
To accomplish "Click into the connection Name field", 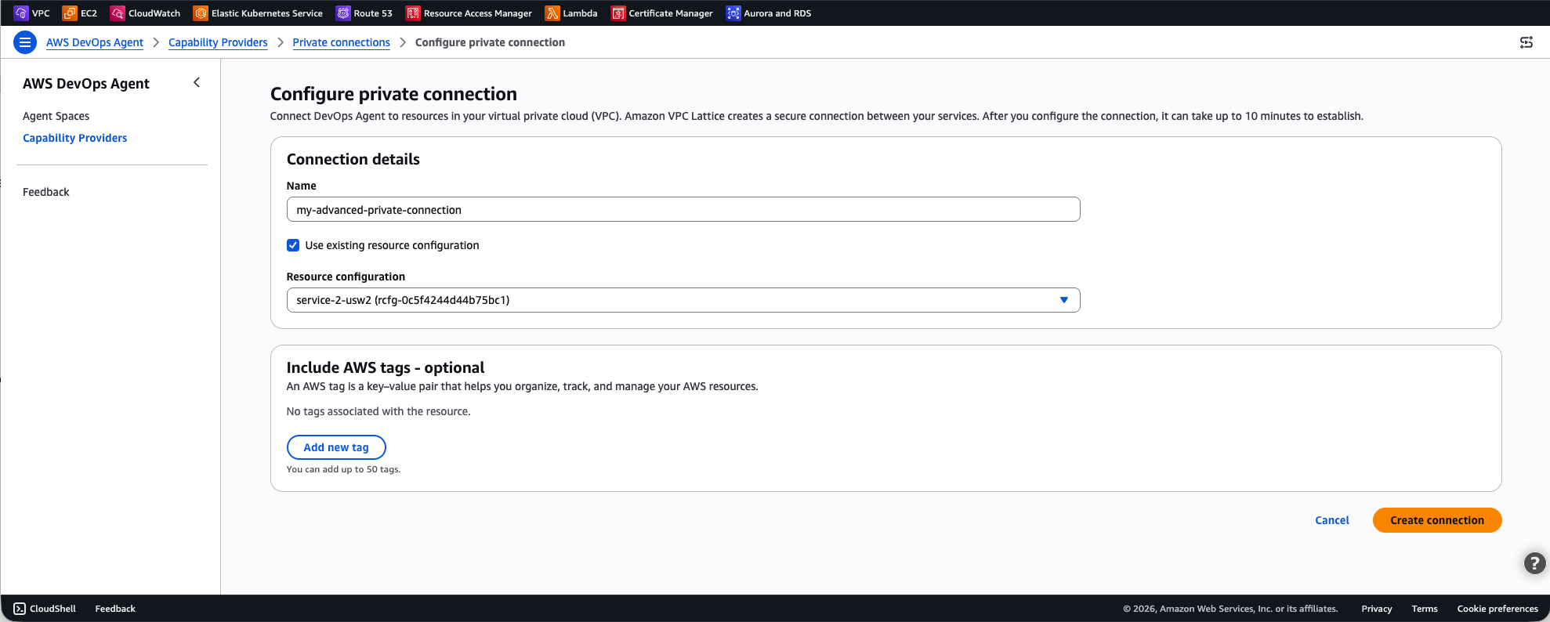I will tap(683, 209).
